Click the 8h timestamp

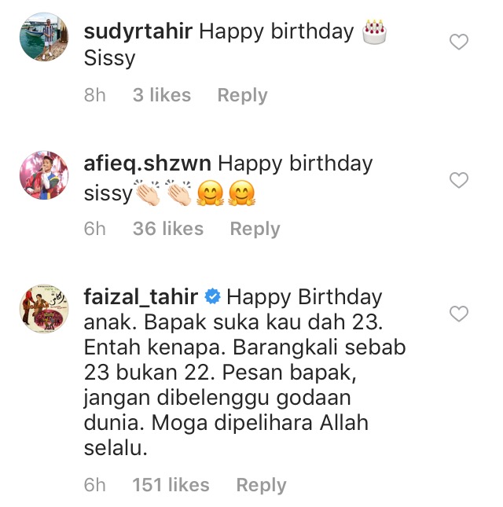95,95
